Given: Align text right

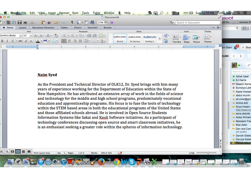Looking at the screenshot, I should pyautogui.click(x=75, y=41).
